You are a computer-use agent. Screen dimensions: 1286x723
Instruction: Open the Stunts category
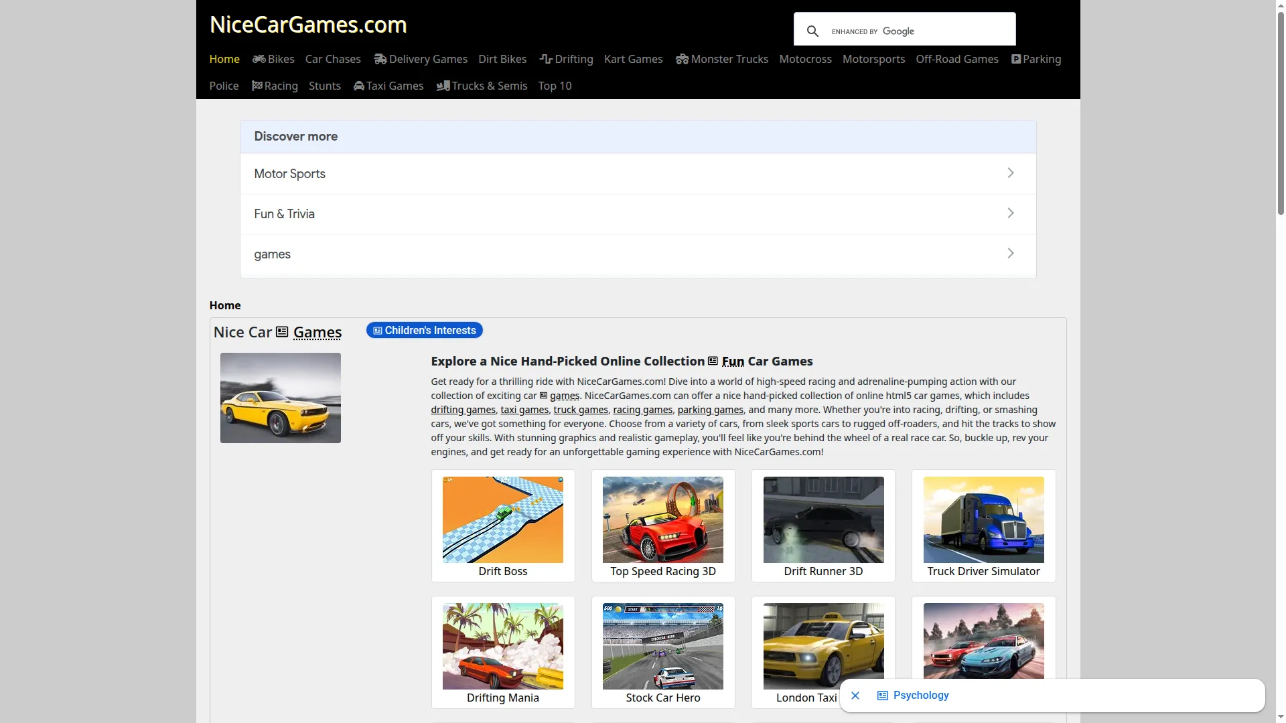(x=325, y=86)
